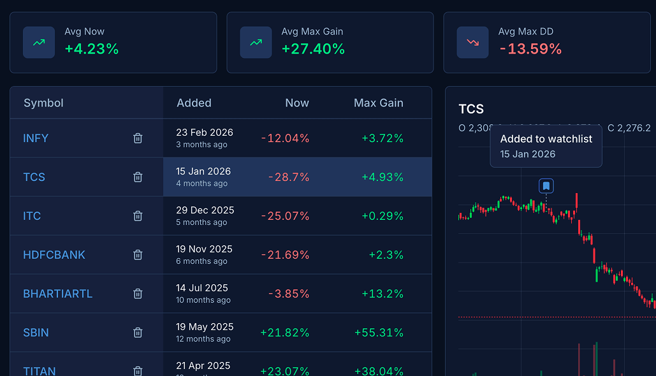
Task: Click TCS's -28.7% Now value
Action: point(289,177)
